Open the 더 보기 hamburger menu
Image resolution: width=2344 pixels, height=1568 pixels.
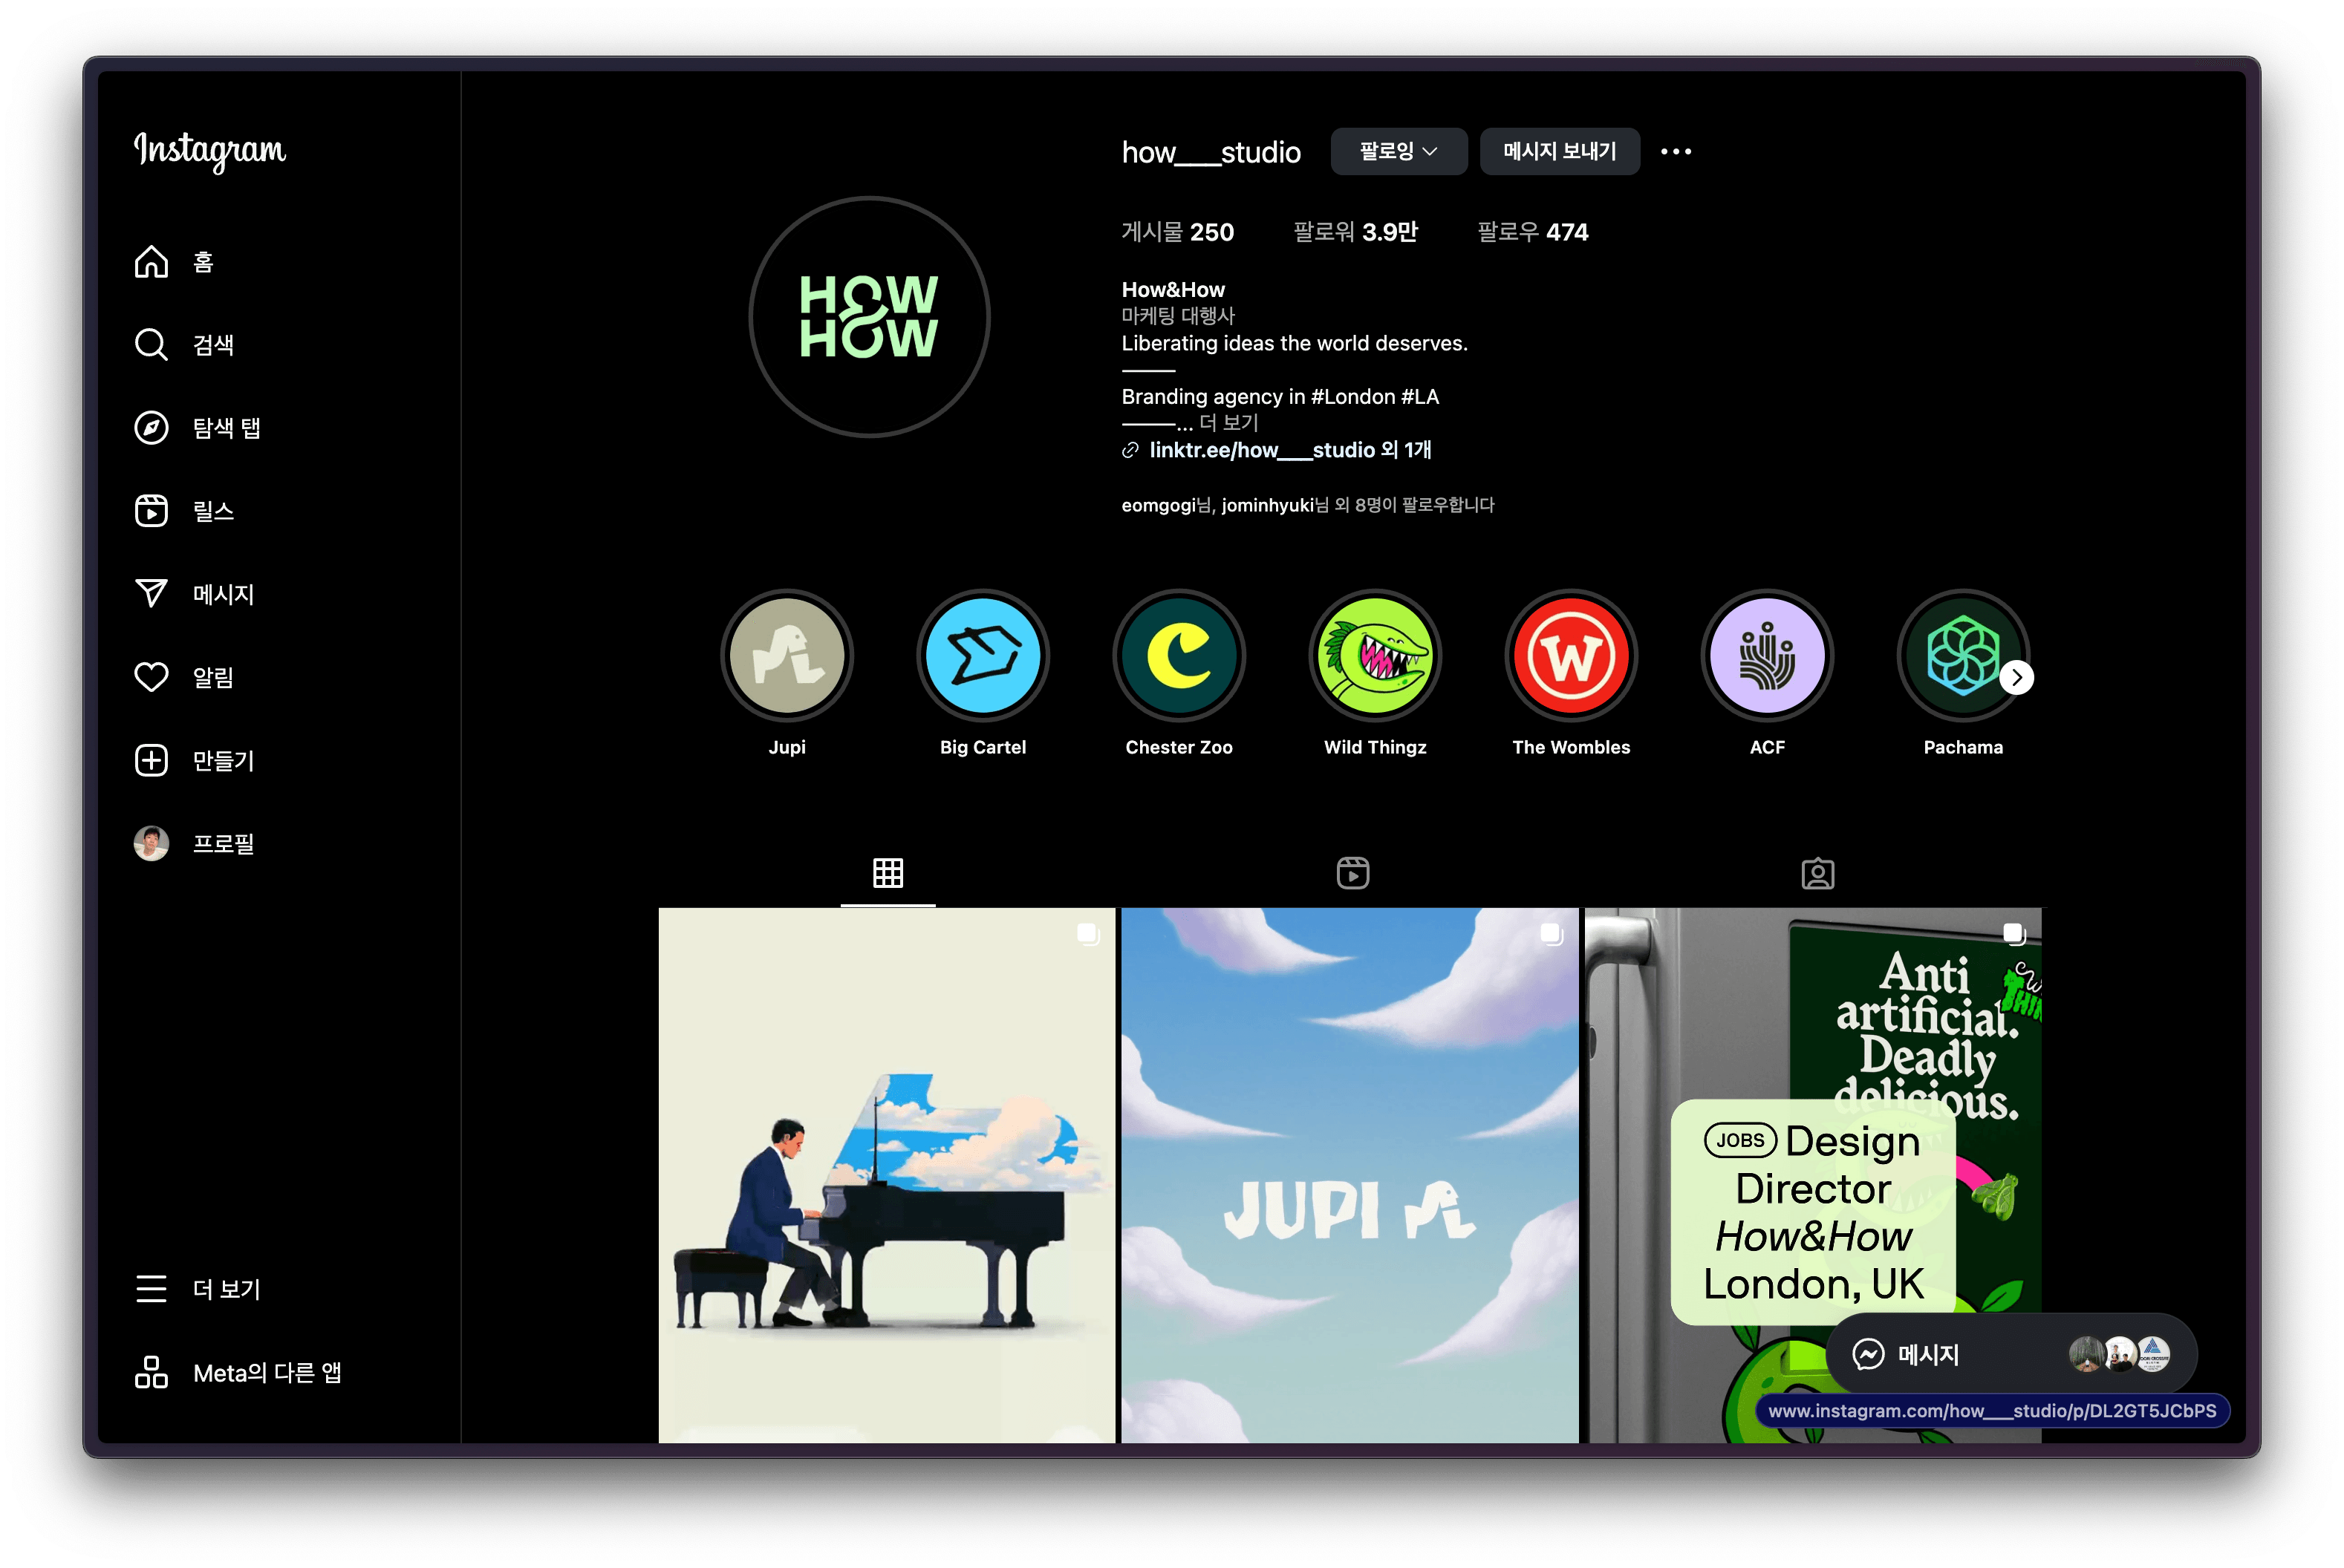(x=151, y=1289)
